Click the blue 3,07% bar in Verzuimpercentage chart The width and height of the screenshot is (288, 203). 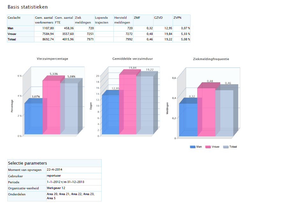(33, 118)
